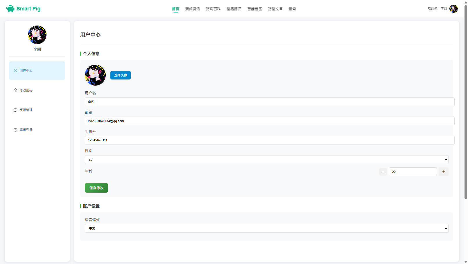This screenshot has width=468, height=264.
Task: Click the user center person icon in sidebar
Action: click(15, 70)
